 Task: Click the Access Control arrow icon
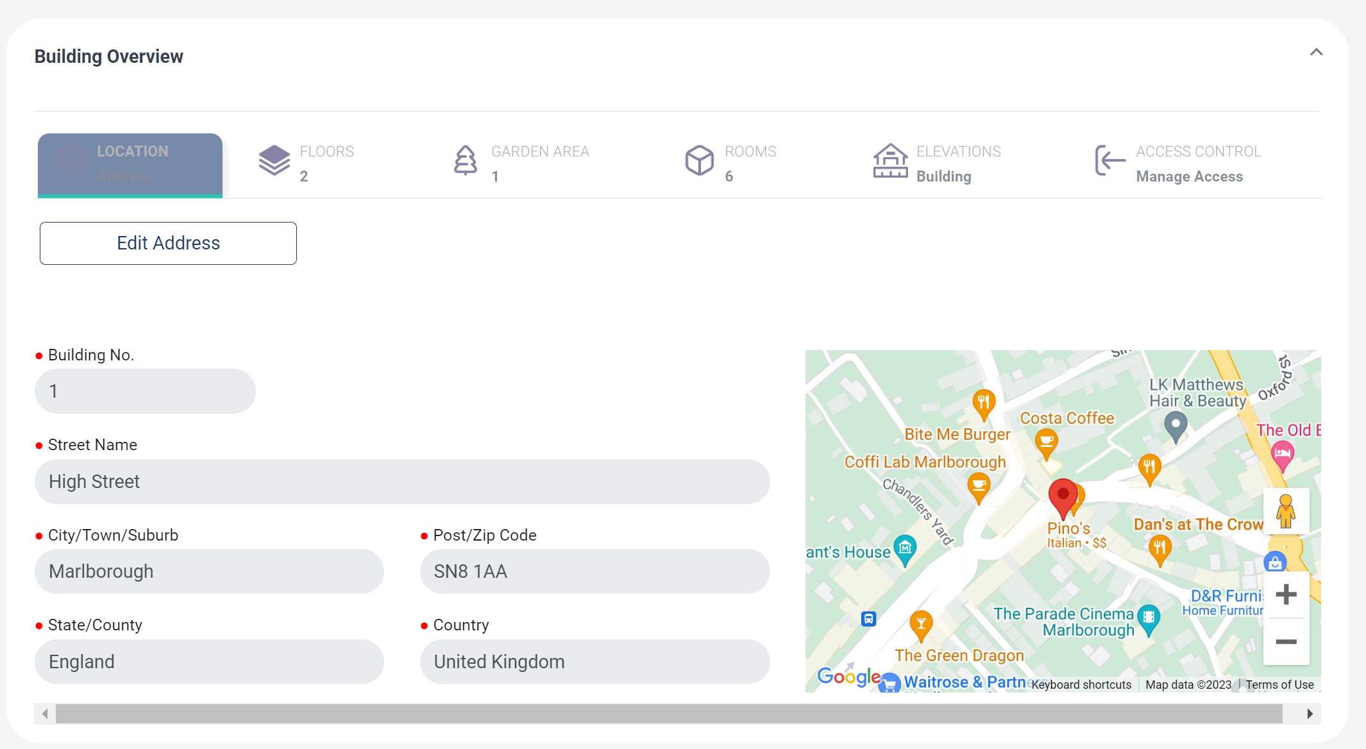1110,160
